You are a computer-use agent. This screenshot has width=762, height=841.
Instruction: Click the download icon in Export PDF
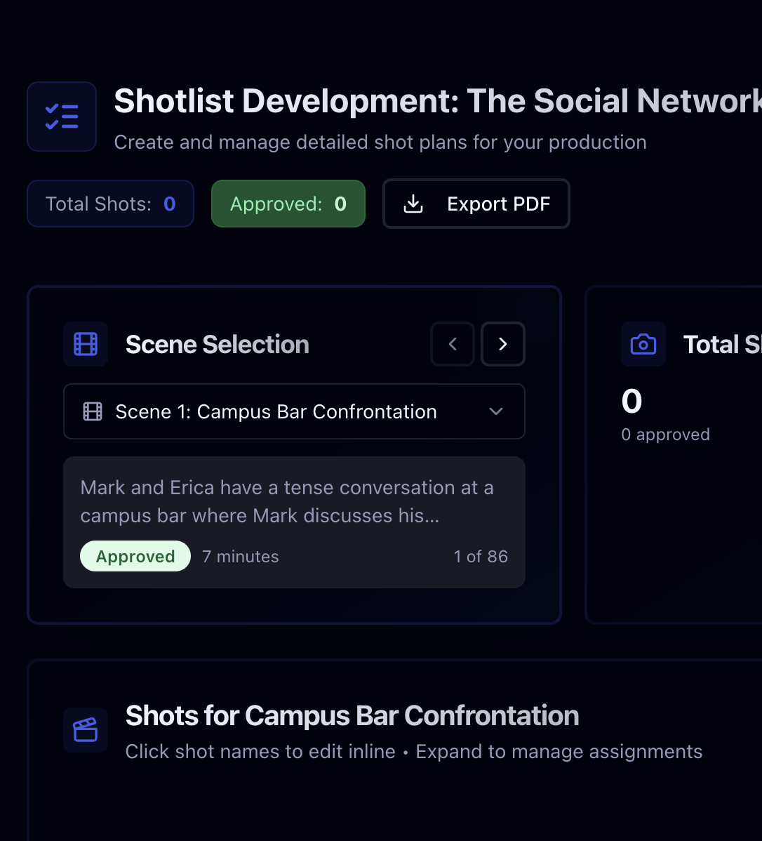(x=413, y=204)
